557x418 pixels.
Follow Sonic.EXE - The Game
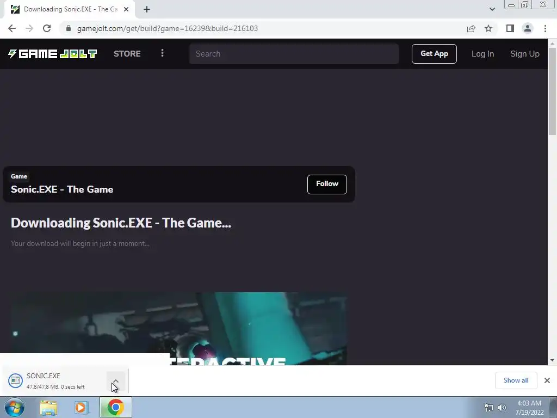point(327,184)
